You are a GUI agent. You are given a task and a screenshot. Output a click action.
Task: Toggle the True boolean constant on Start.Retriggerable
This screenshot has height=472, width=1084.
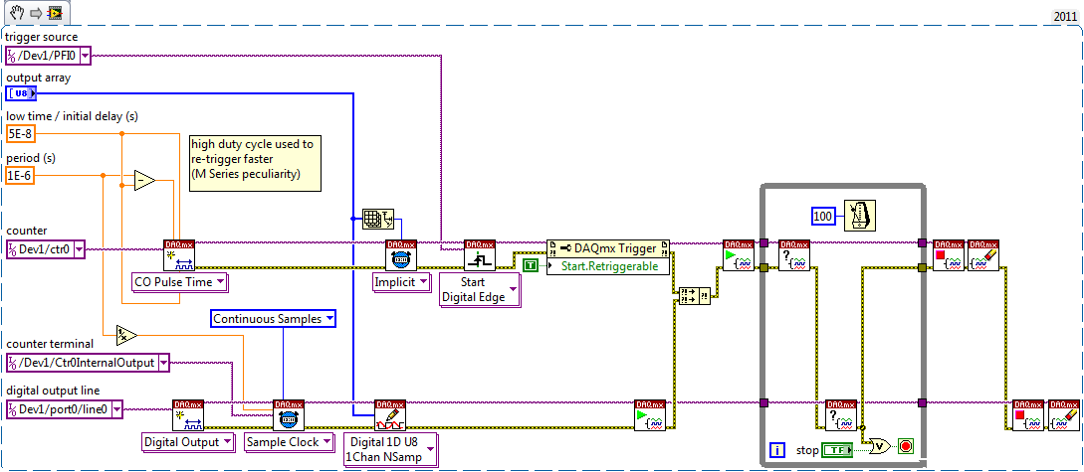pyautogui.click(x=530, y=266)
